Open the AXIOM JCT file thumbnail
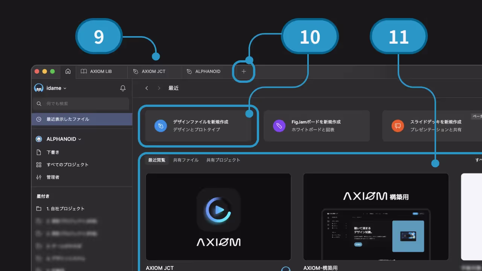 [218, 217]
